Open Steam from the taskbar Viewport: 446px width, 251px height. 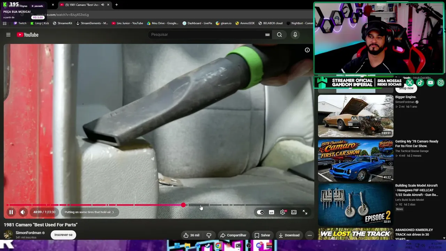point(208,246)
